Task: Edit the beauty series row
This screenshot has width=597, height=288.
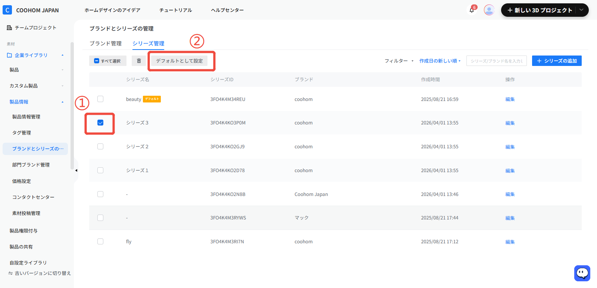Action: (510, 99)
